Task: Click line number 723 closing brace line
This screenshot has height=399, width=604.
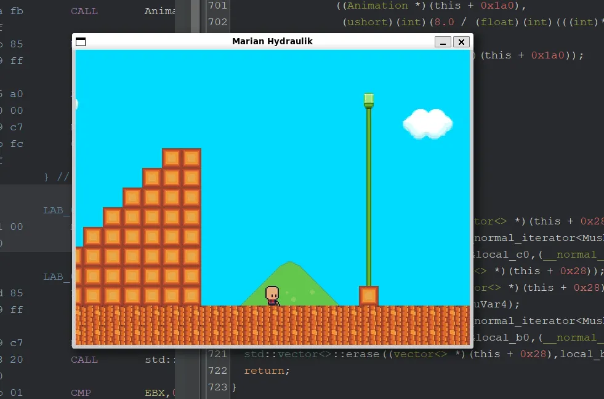Action: click(x=217, y=387)
